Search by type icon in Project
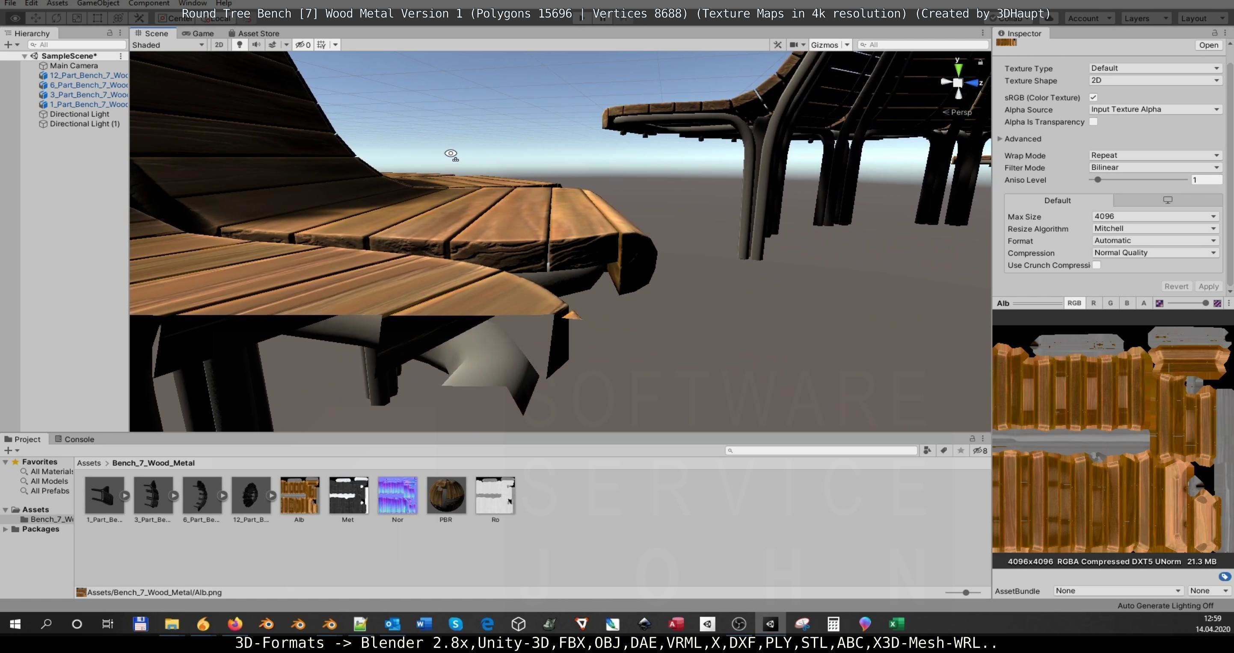The width and height of the screenshot is (1234, 653). 927,450
